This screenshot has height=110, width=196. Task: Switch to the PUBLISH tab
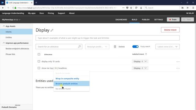point(146,20)
